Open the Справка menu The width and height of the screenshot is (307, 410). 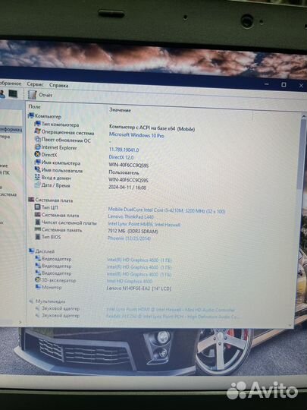[58, 85]
